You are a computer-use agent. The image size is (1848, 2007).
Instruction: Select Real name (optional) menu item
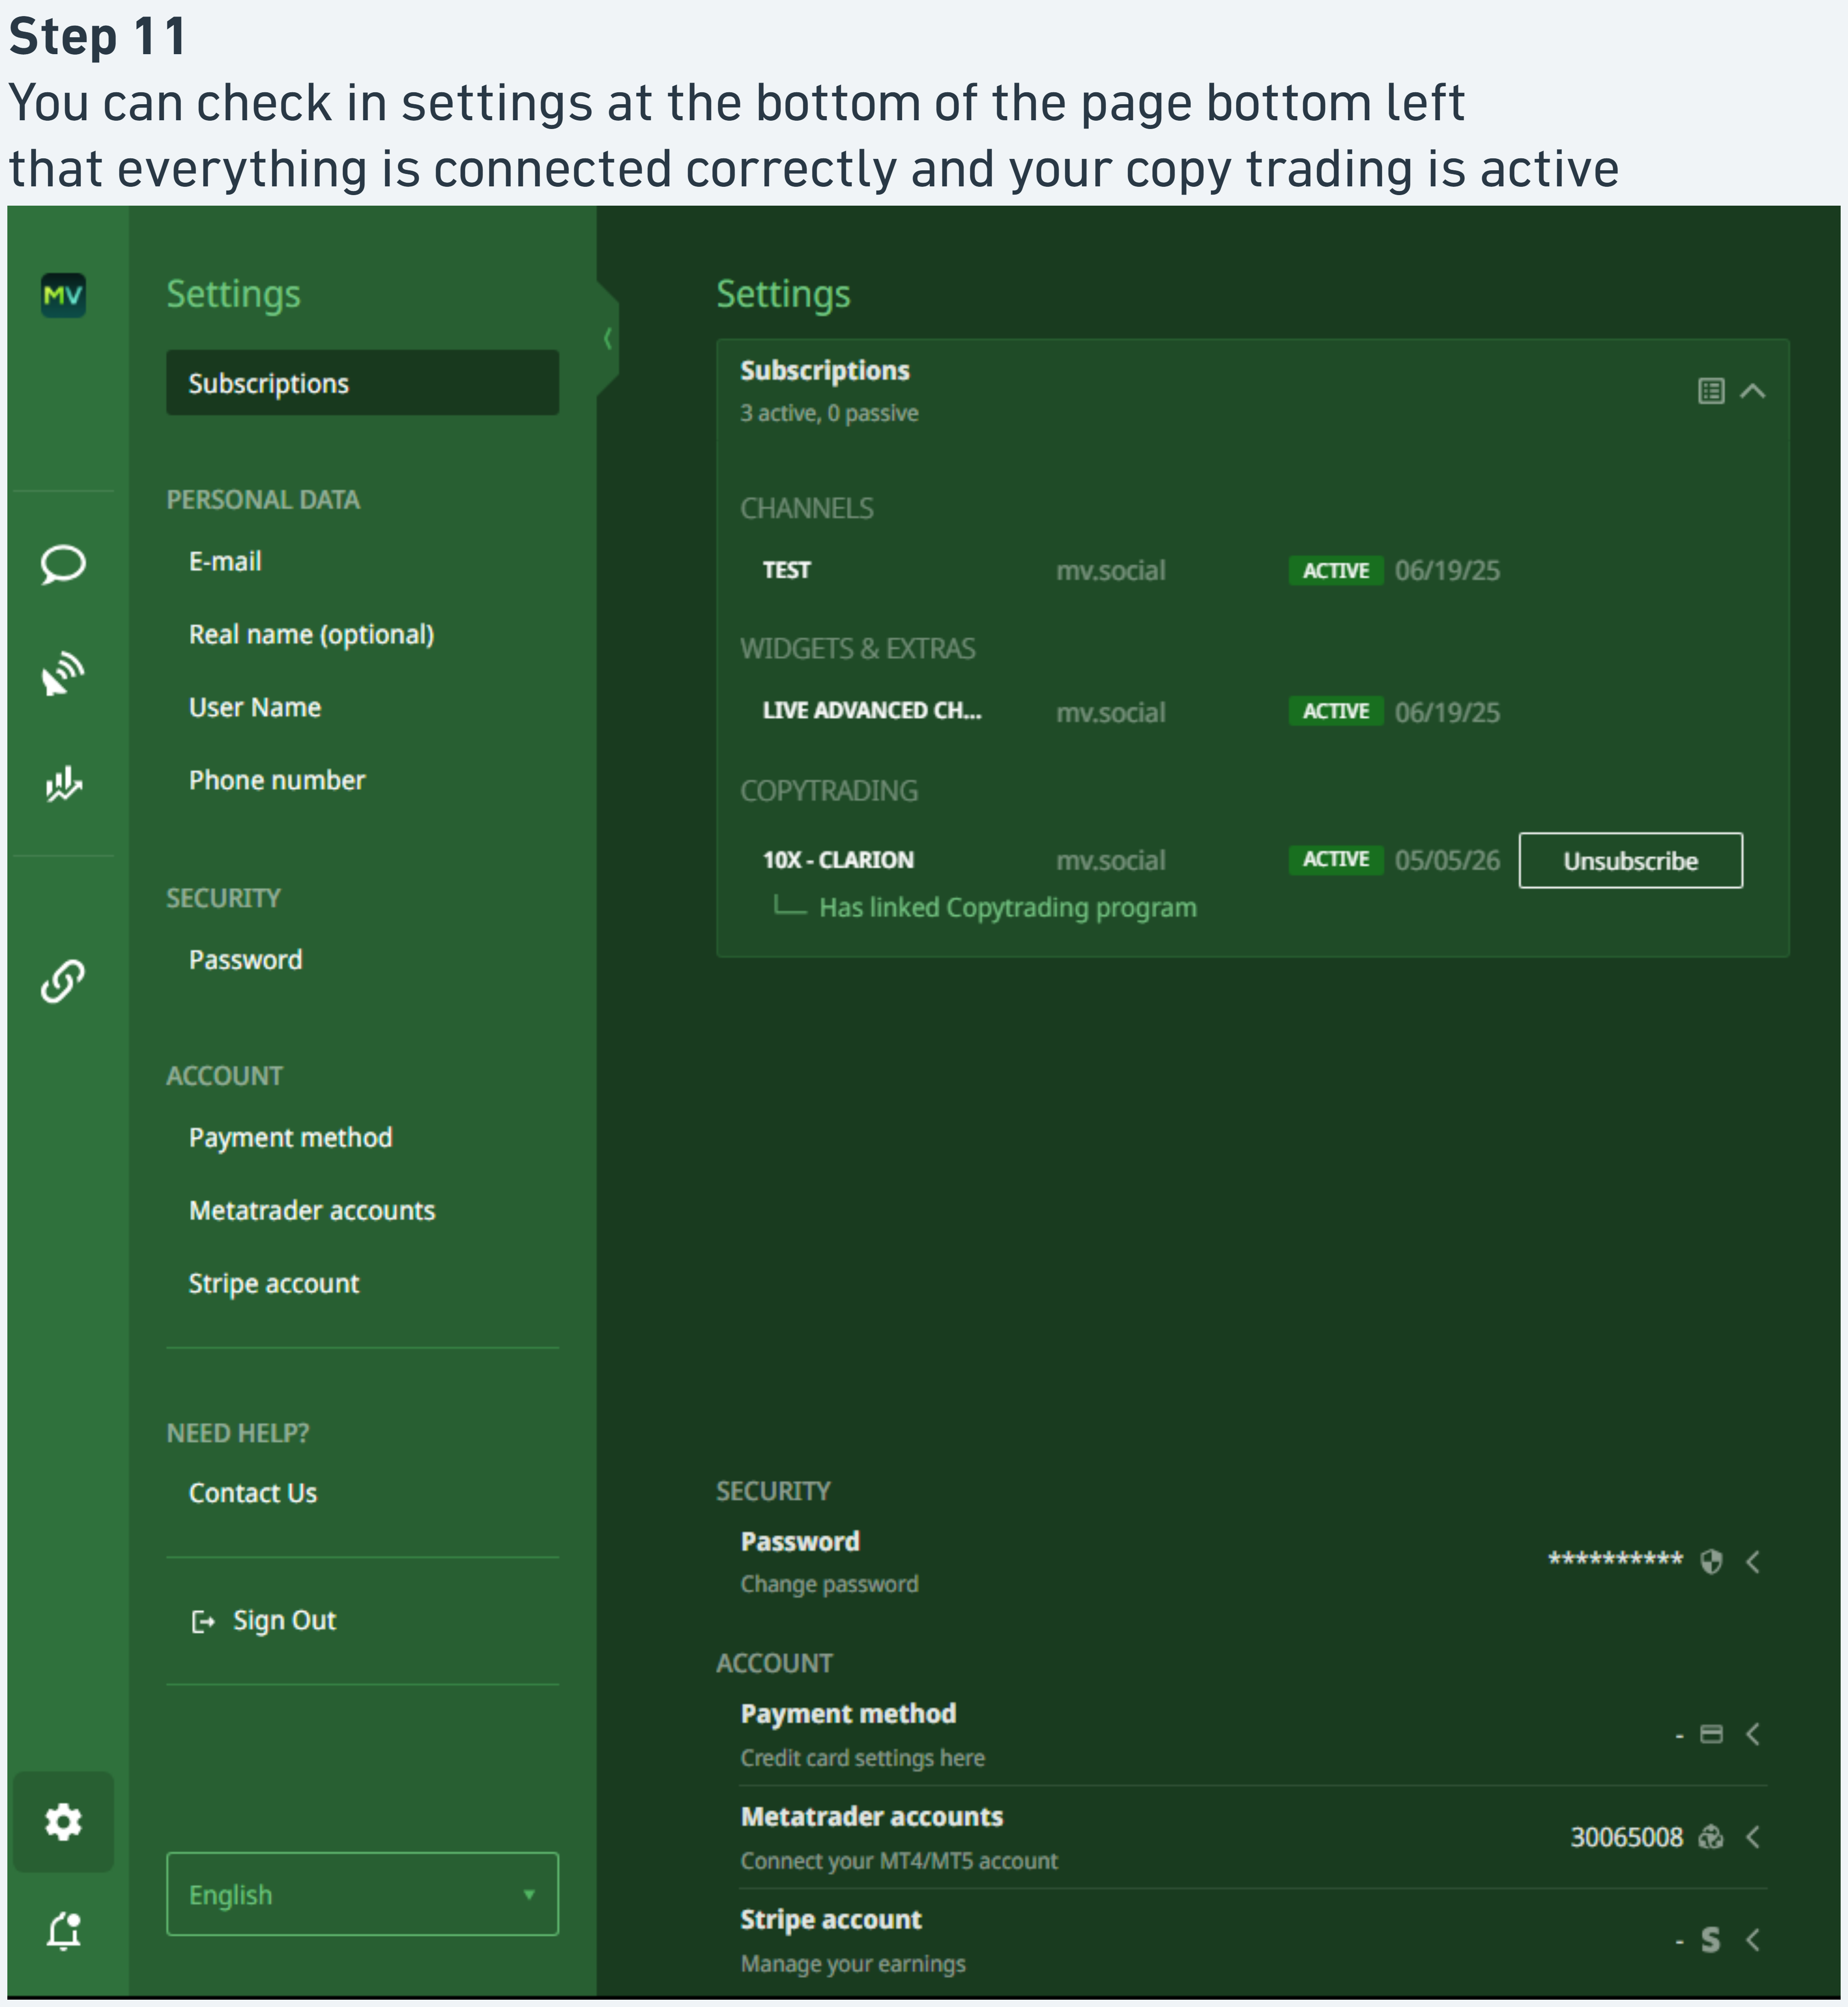[x=311, y=634]
